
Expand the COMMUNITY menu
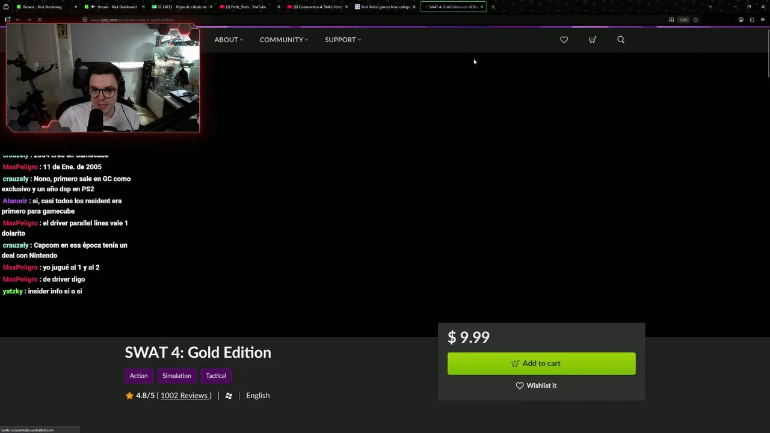(284, 40)
